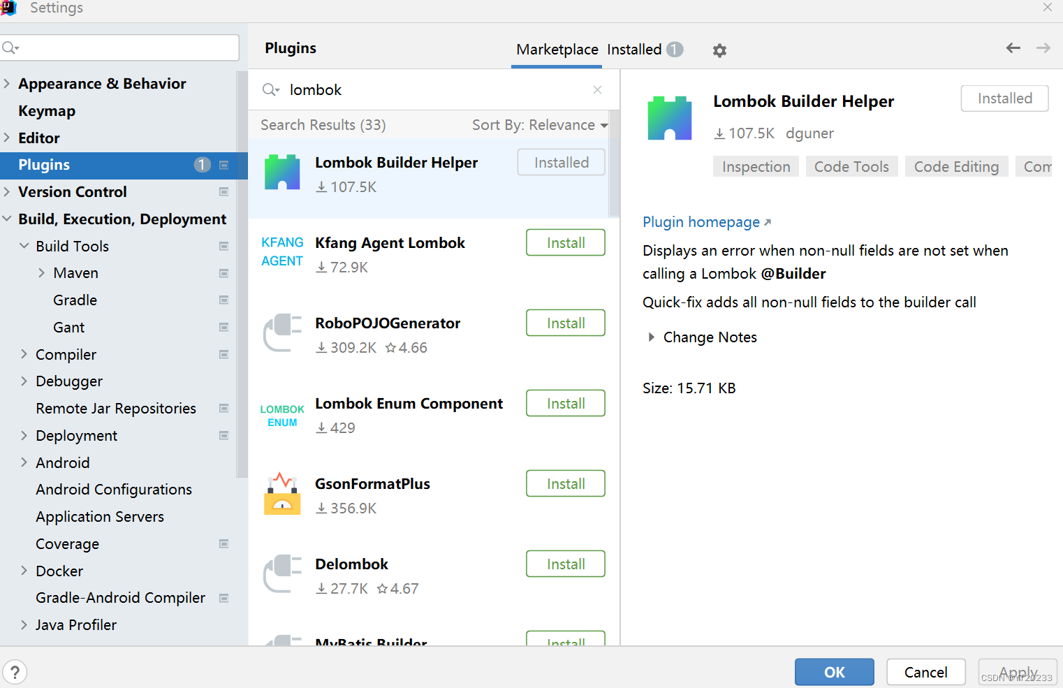The image size is (1063, 688).
Task: Install Lombok Enum Component plugin
Action: pyautogui.click(x=566, y=403)
